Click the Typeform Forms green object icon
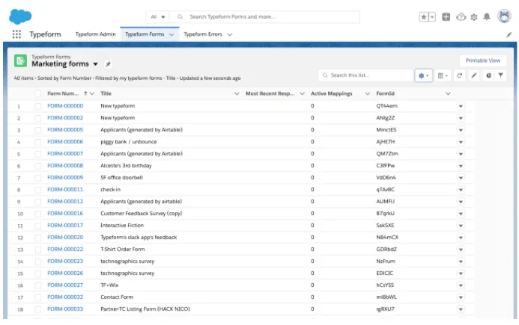The width and height of the screenshot is (519, 325). tap(20, 61)
